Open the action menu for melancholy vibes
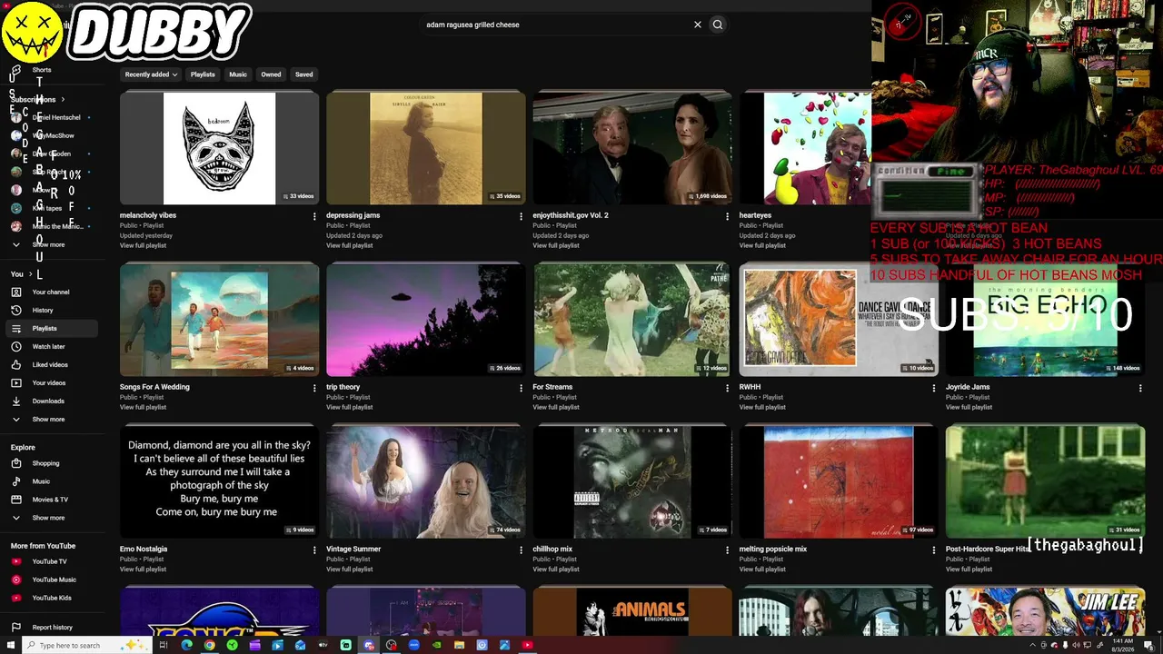 314,216
